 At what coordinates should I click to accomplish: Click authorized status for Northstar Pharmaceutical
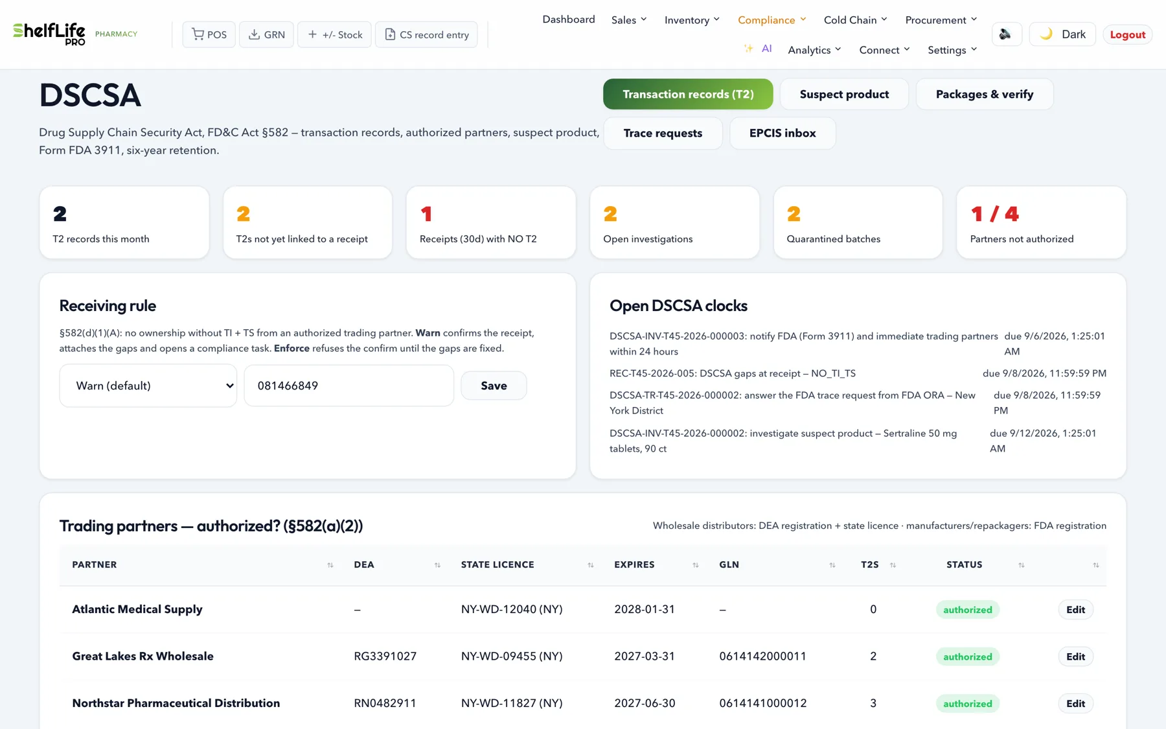click(968, 704)
